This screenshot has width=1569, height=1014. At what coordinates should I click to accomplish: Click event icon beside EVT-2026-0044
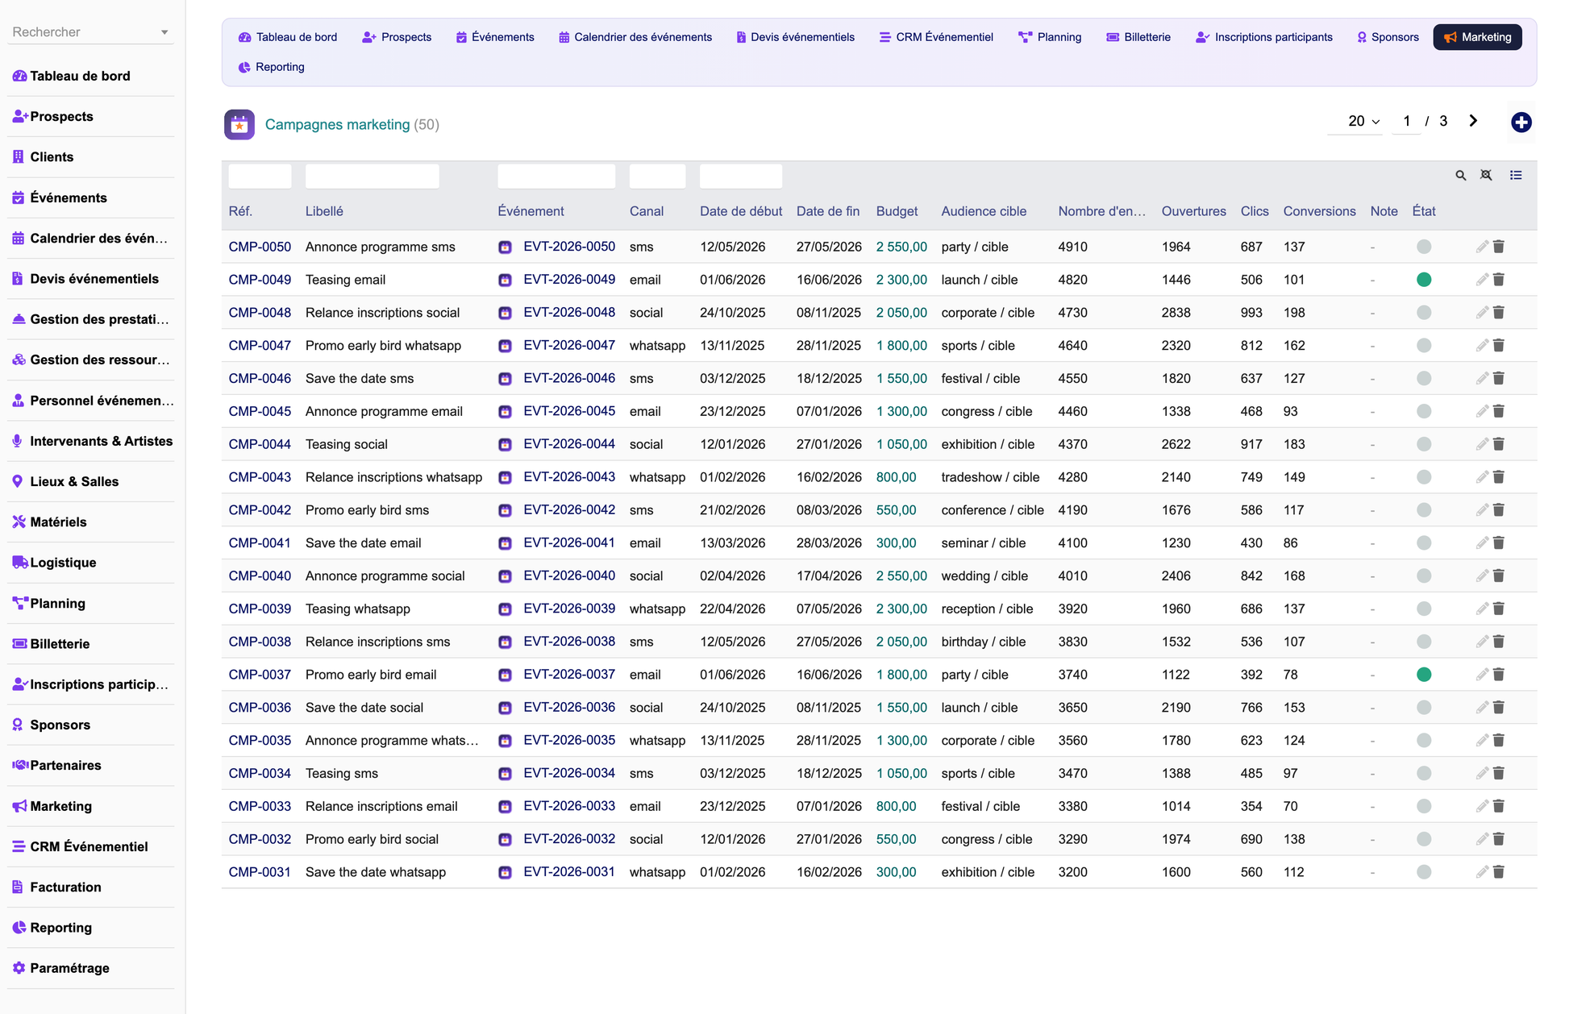[x=505, y=445]
